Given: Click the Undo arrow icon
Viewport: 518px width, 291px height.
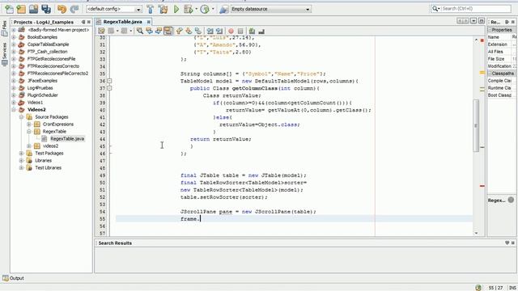Looking at the screenshot, I should pos(62,9).
